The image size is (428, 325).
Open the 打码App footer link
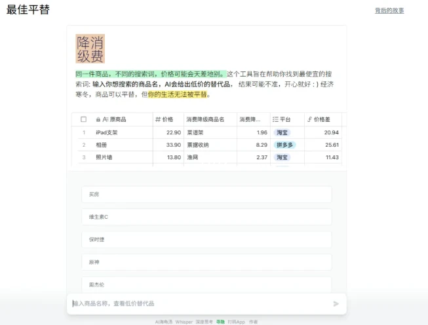236,322
